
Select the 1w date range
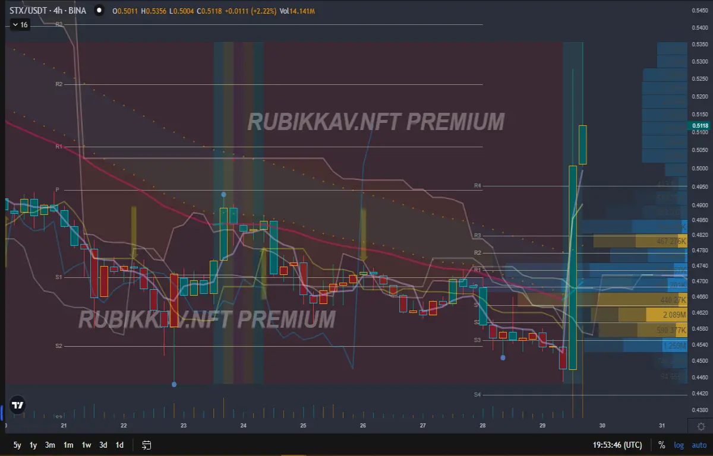tap(86, 445)
